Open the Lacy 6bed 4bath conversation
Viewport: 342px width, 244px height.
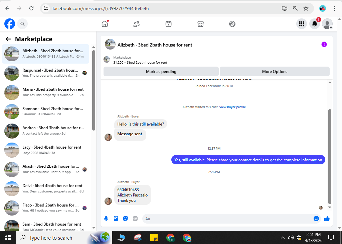45,150
